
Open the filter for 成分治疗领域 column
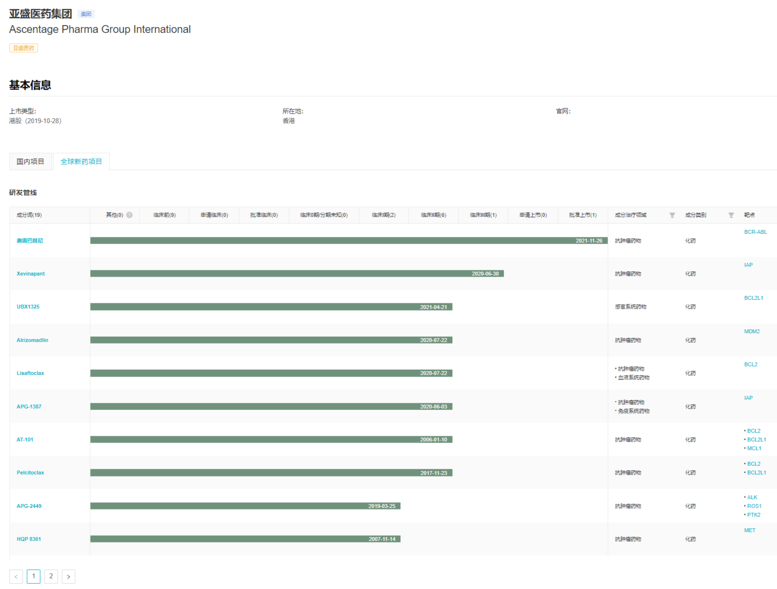tap(672, 215)
